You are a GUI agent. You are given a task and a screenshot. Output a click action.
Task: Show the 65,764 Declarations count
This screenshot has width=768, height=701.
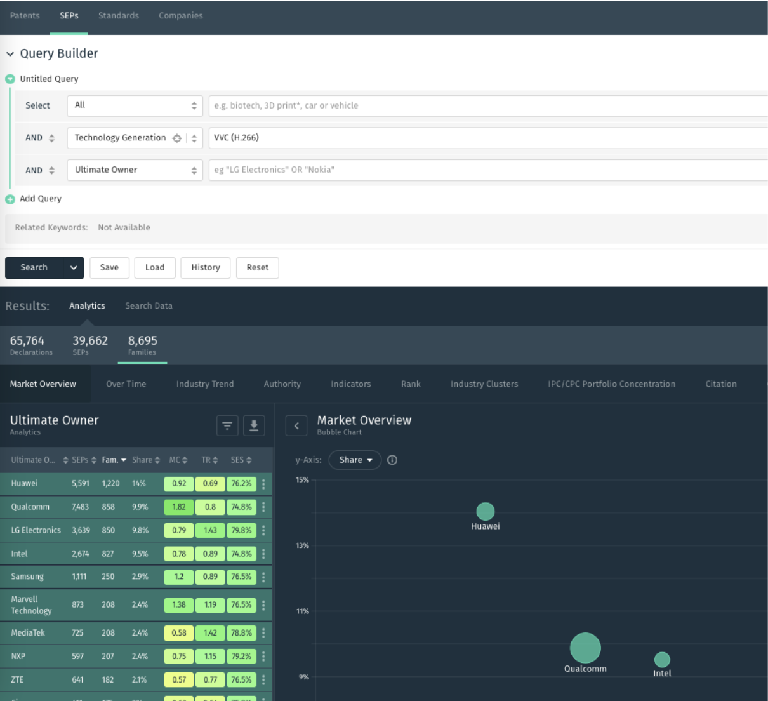point(31,345)
